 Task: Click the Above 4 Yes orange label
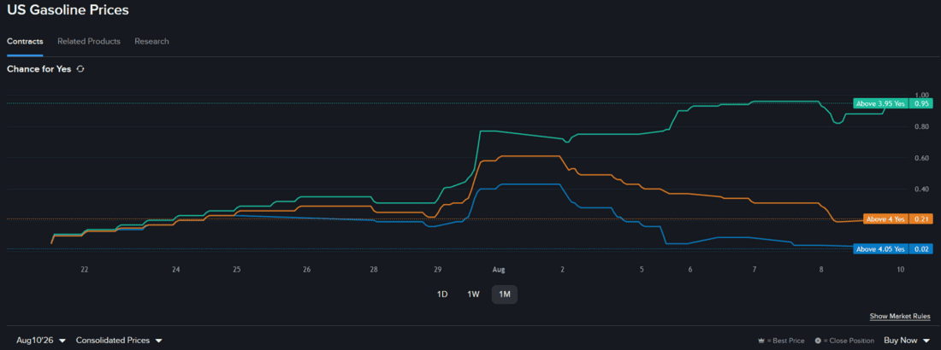pos(885,219)
